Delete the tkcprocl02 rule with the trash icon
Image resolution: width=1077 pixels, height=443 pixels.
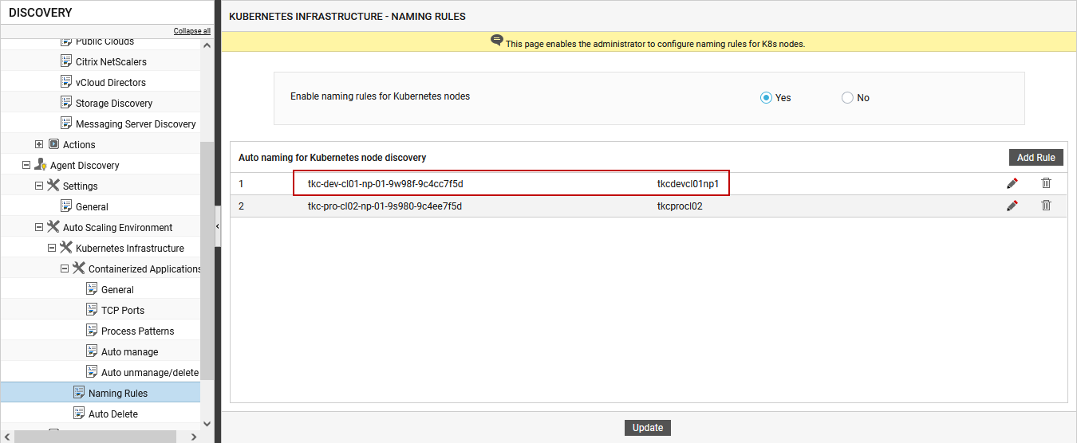[x=1046, y=206]
